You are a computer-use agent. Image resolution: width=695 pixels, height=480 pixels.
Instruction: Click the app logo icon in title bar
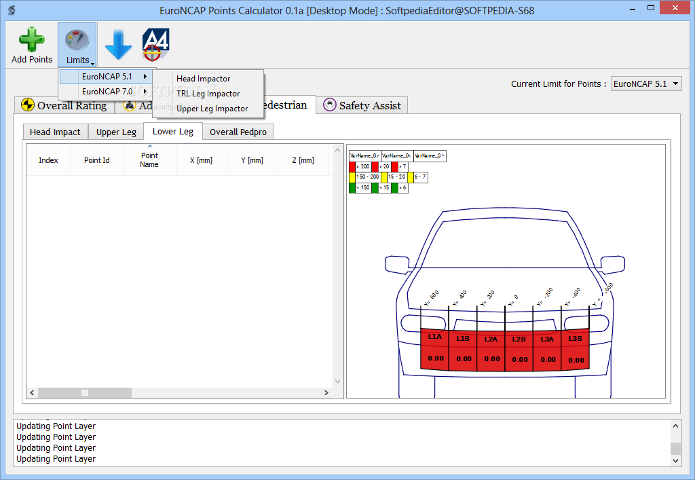12,10
